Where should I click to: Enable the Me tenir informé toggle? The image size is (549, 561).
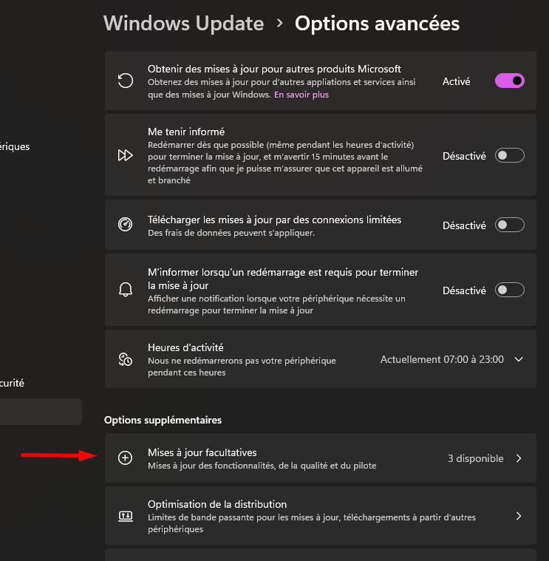point(510,155)
